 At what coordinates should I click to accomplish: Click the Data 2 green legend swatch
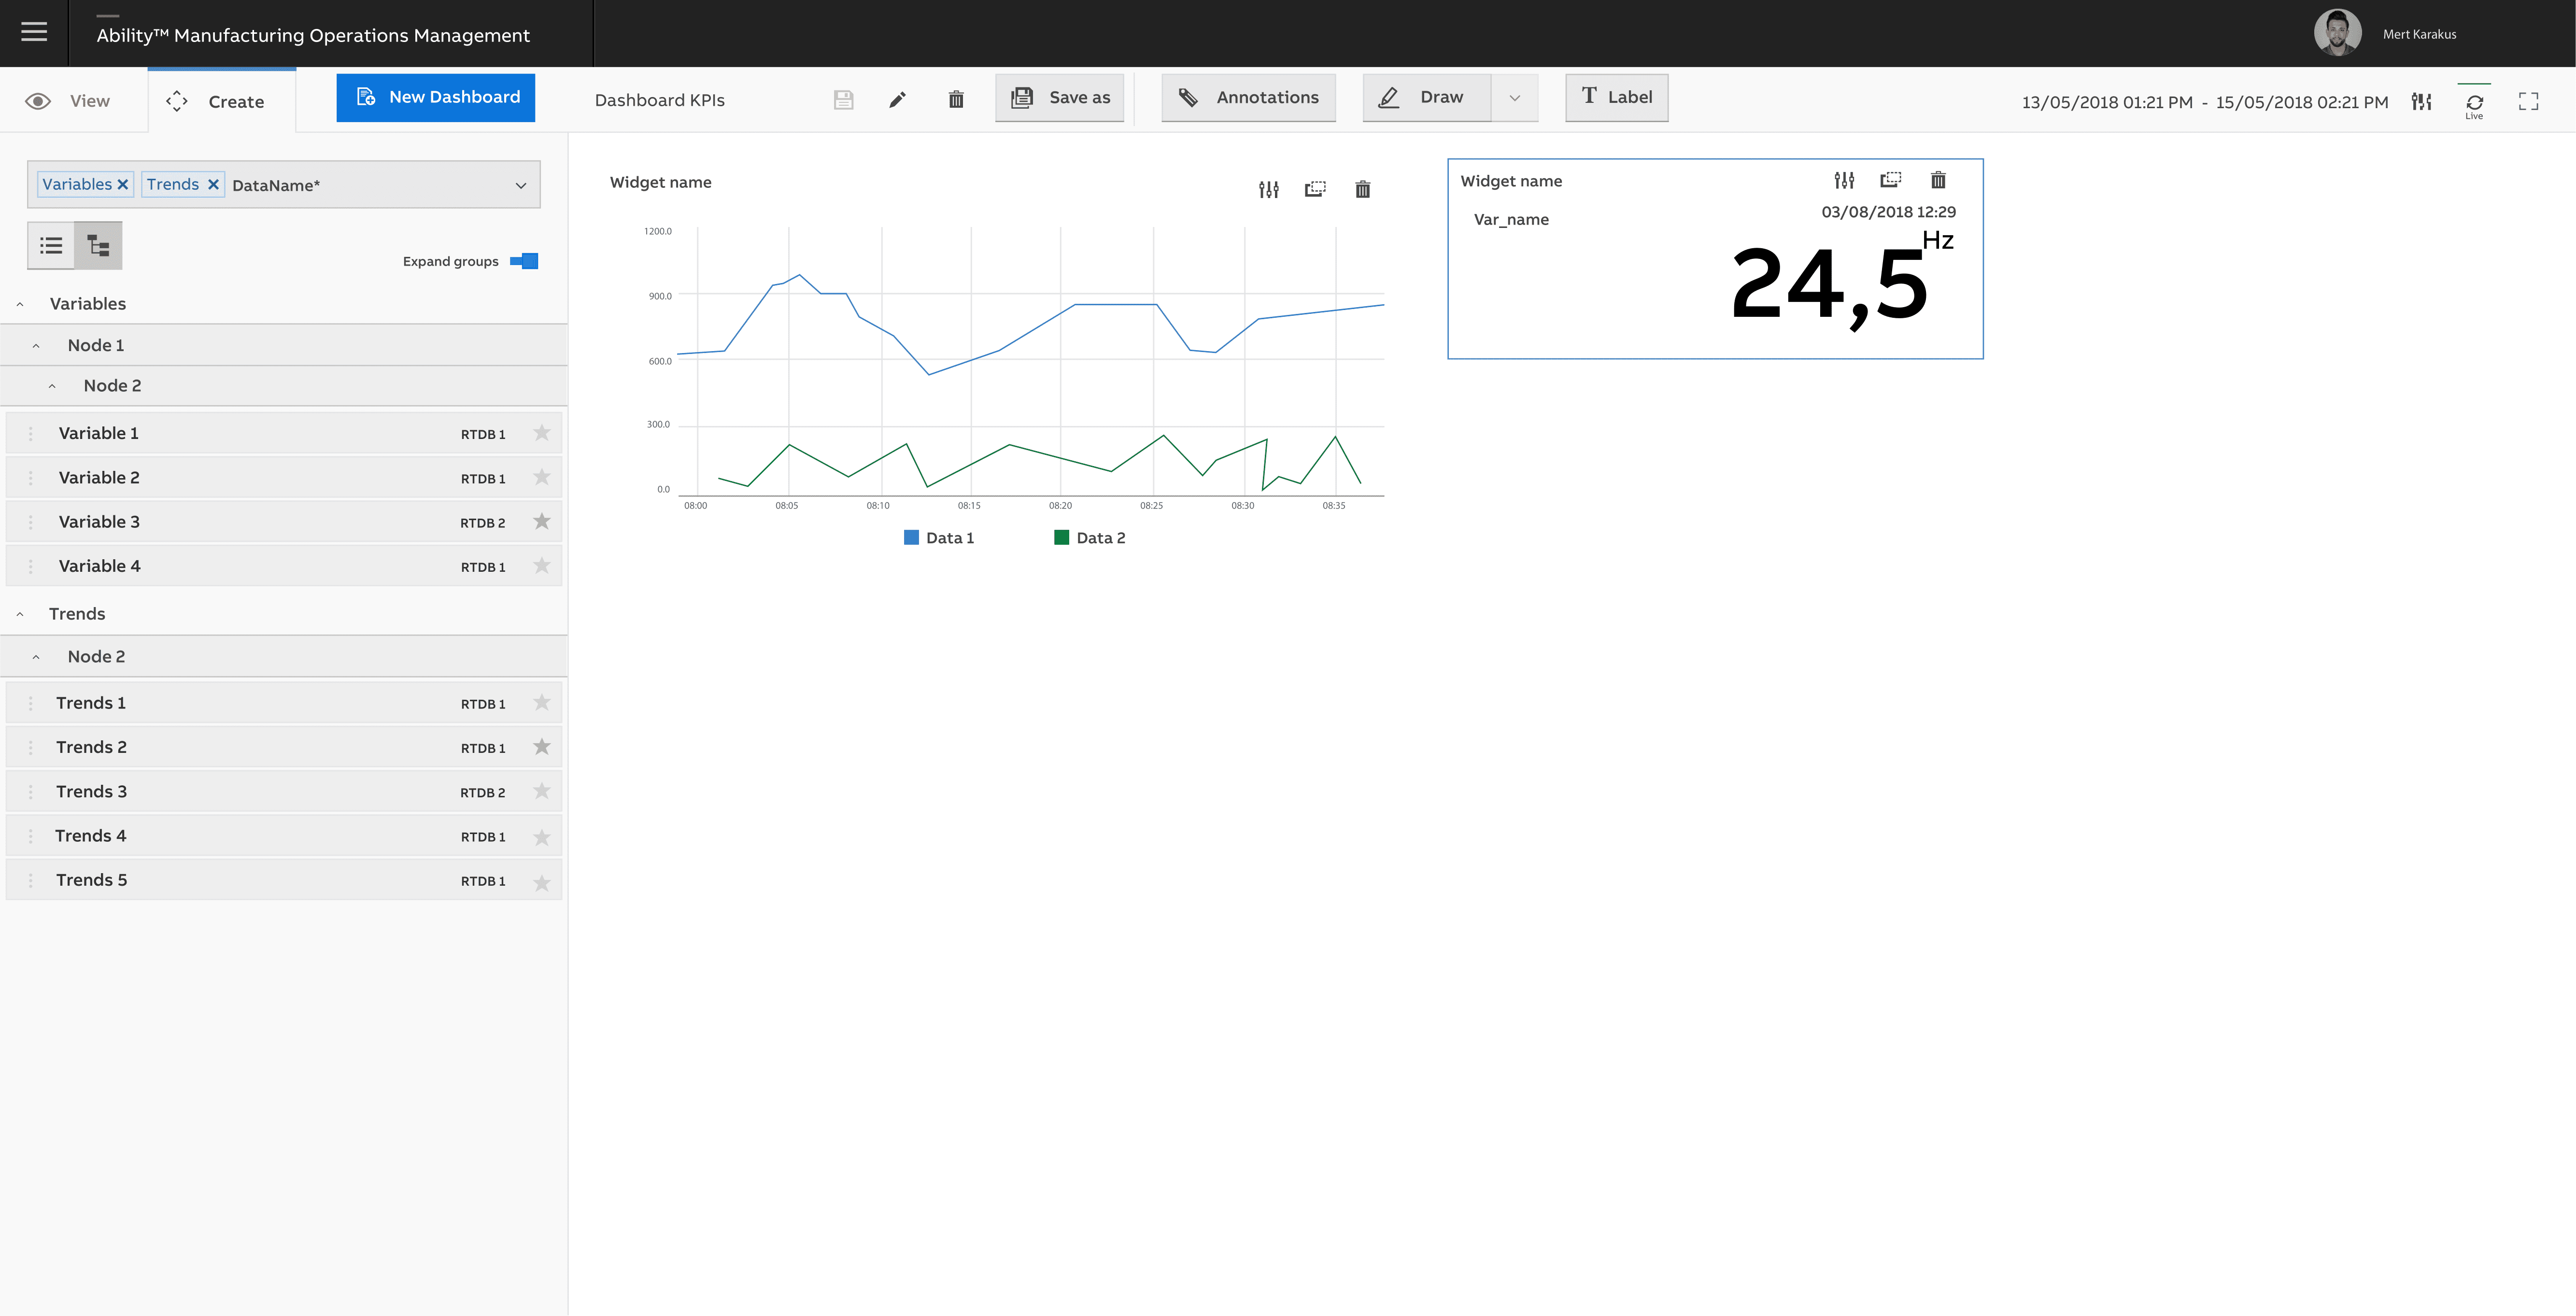click(x=1061, y=537)
